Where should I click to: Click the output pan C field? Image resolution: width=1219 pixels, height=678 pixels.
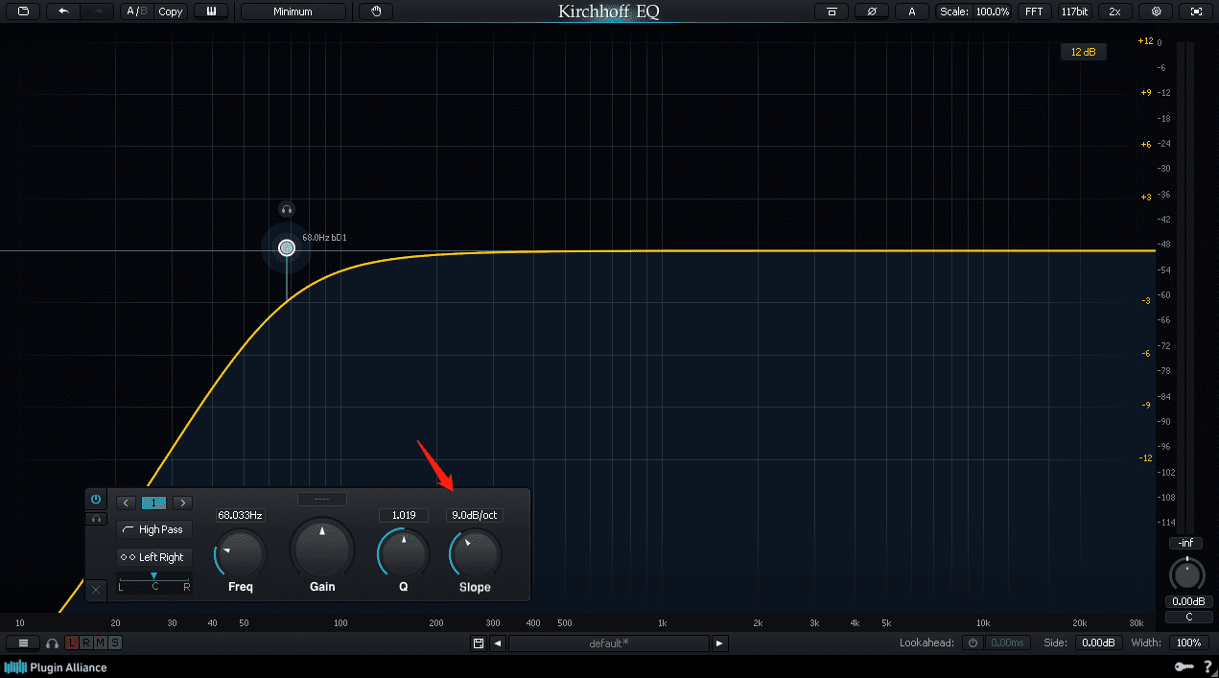click(1188, 617)
